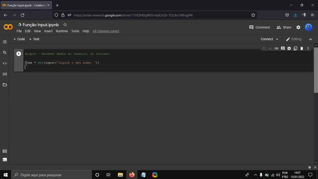The image size is (318, 179).
Task: Add a new Code cell
Action: 19,39
